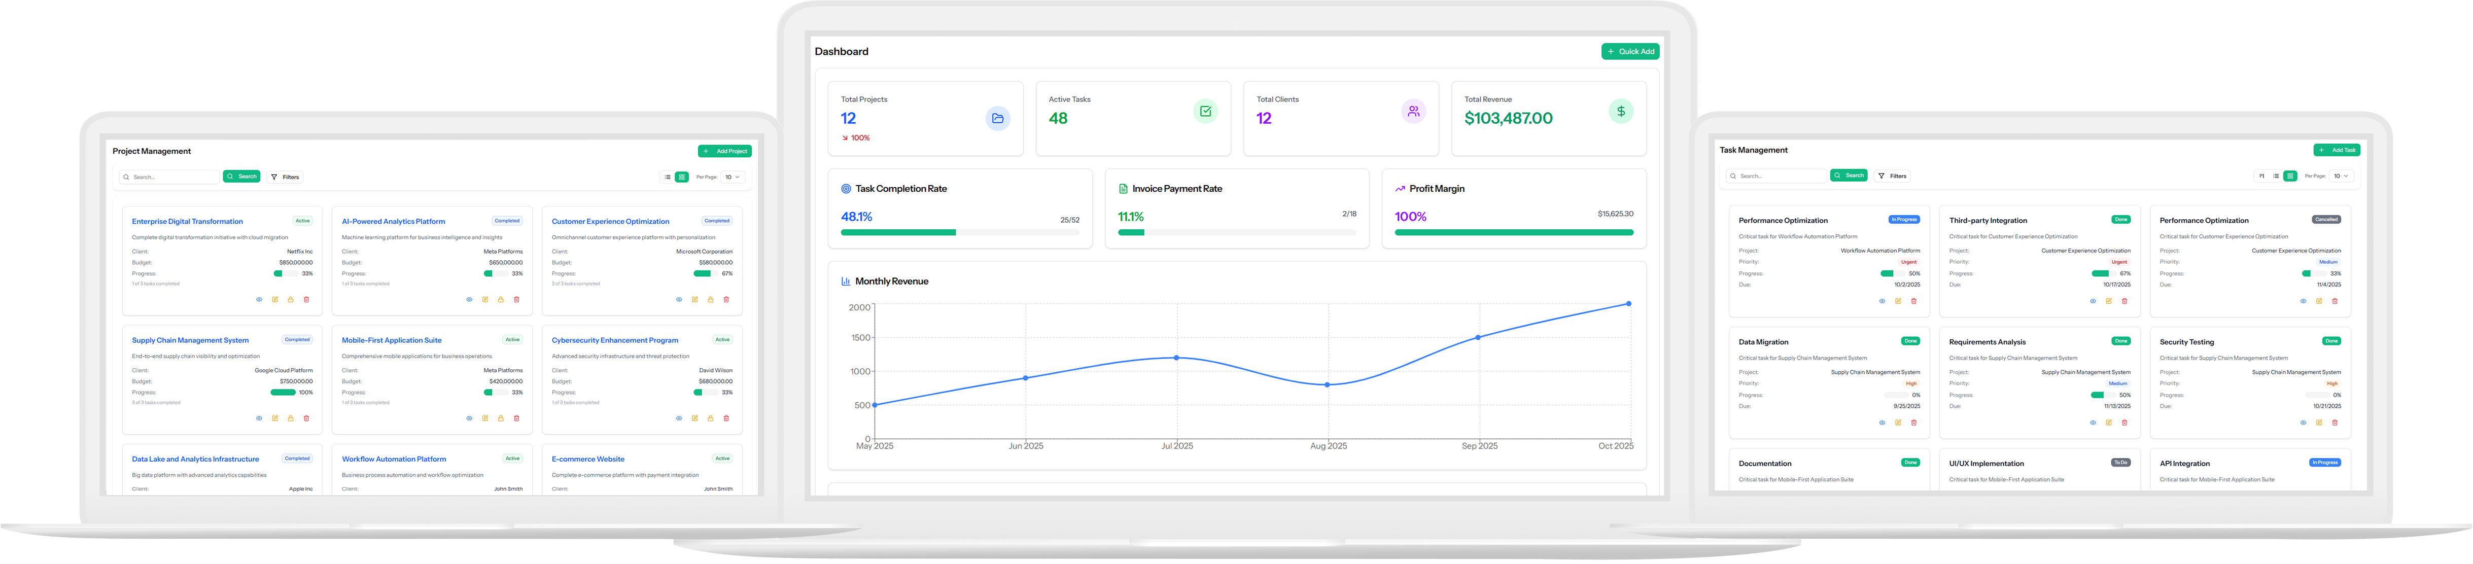Click the Total Projects folder icon
The height and width of the screenshot is (564, 2473).
tap(997, 119)
